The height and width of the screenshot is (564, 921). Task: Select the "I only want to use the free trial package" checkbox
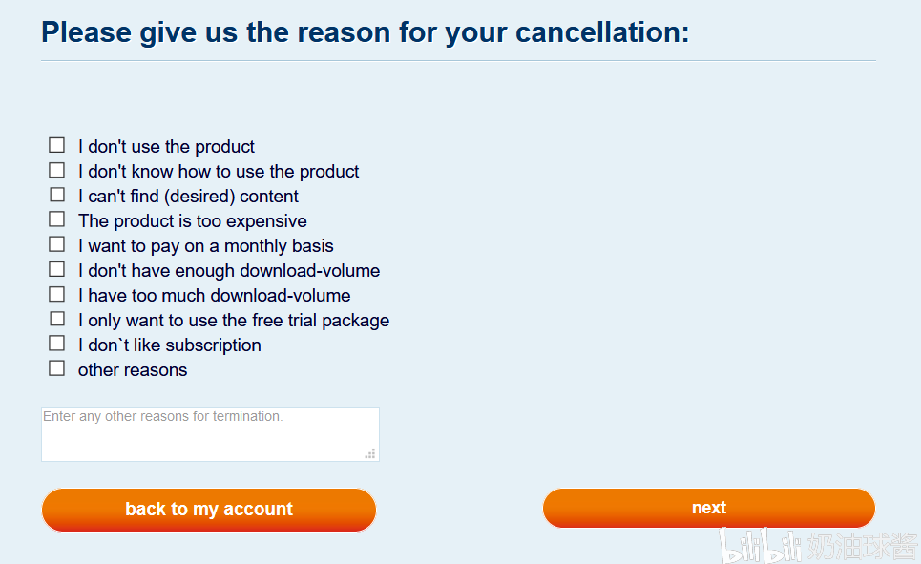coord(57,319)
